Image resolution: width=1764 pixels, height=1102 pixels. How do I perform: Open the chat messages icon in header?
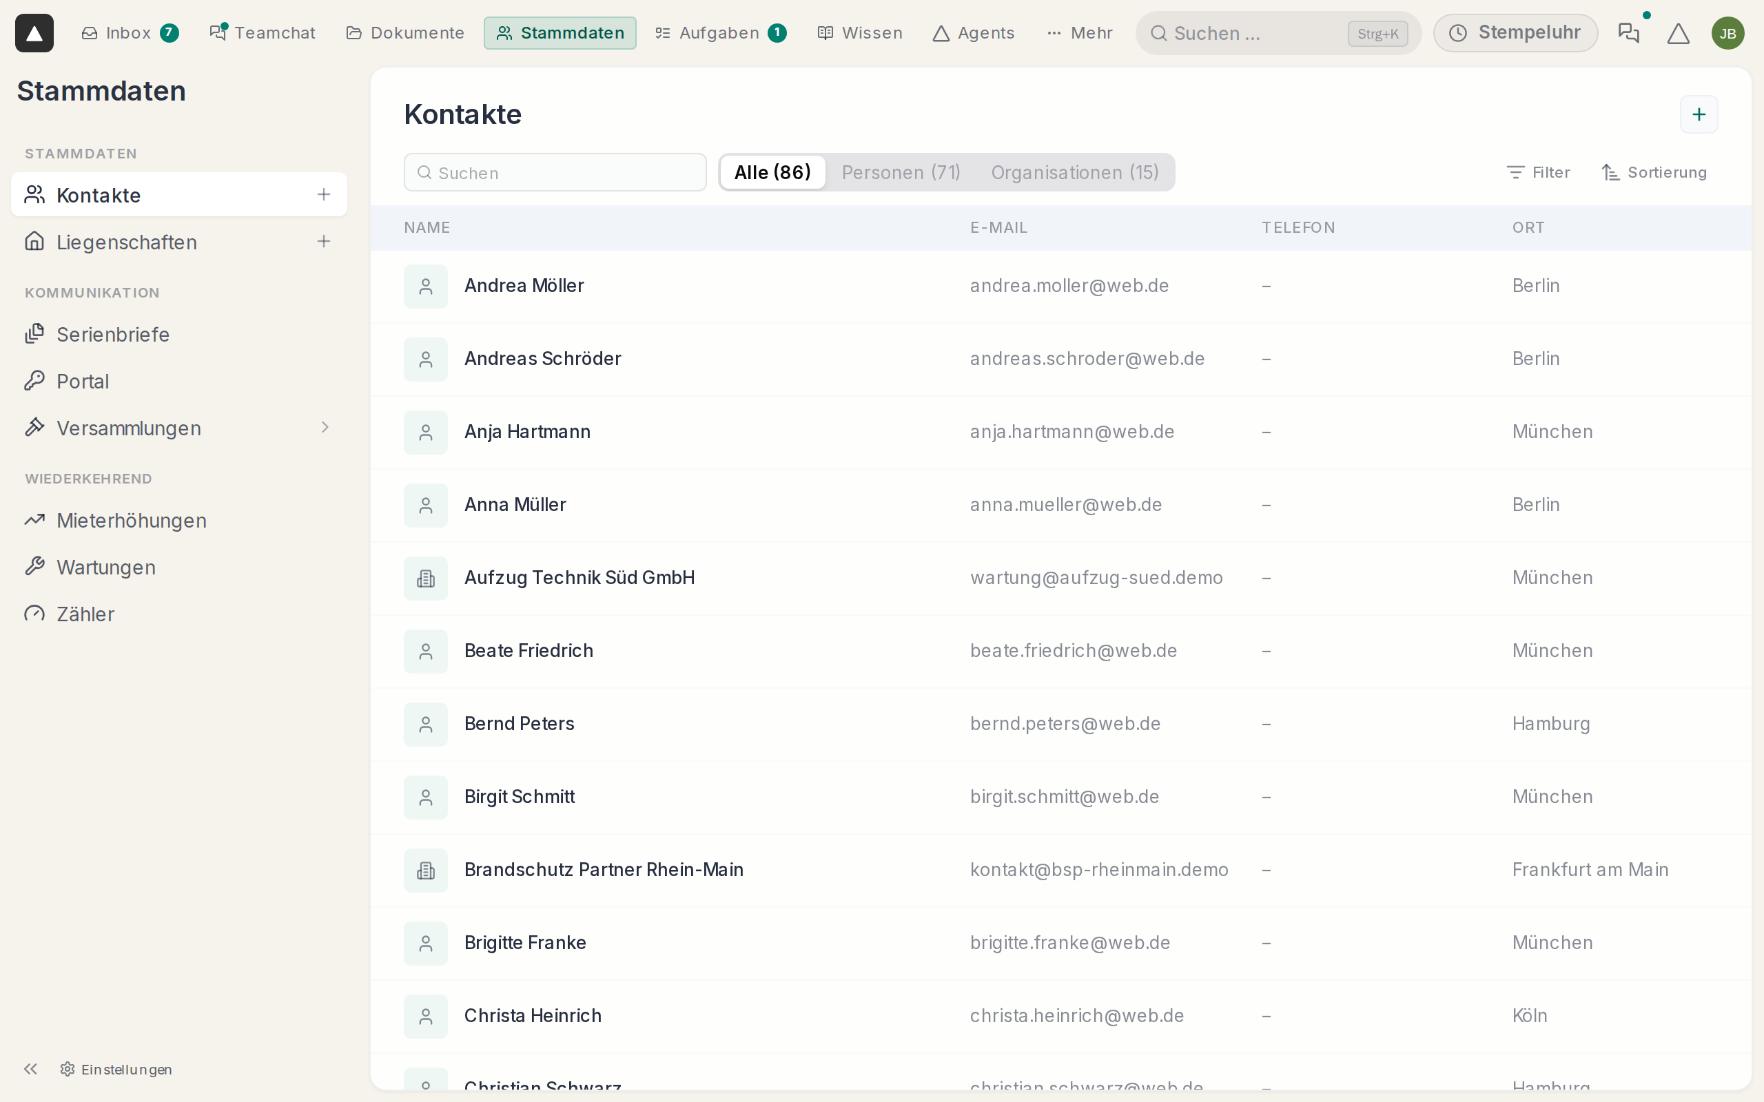1628,33
